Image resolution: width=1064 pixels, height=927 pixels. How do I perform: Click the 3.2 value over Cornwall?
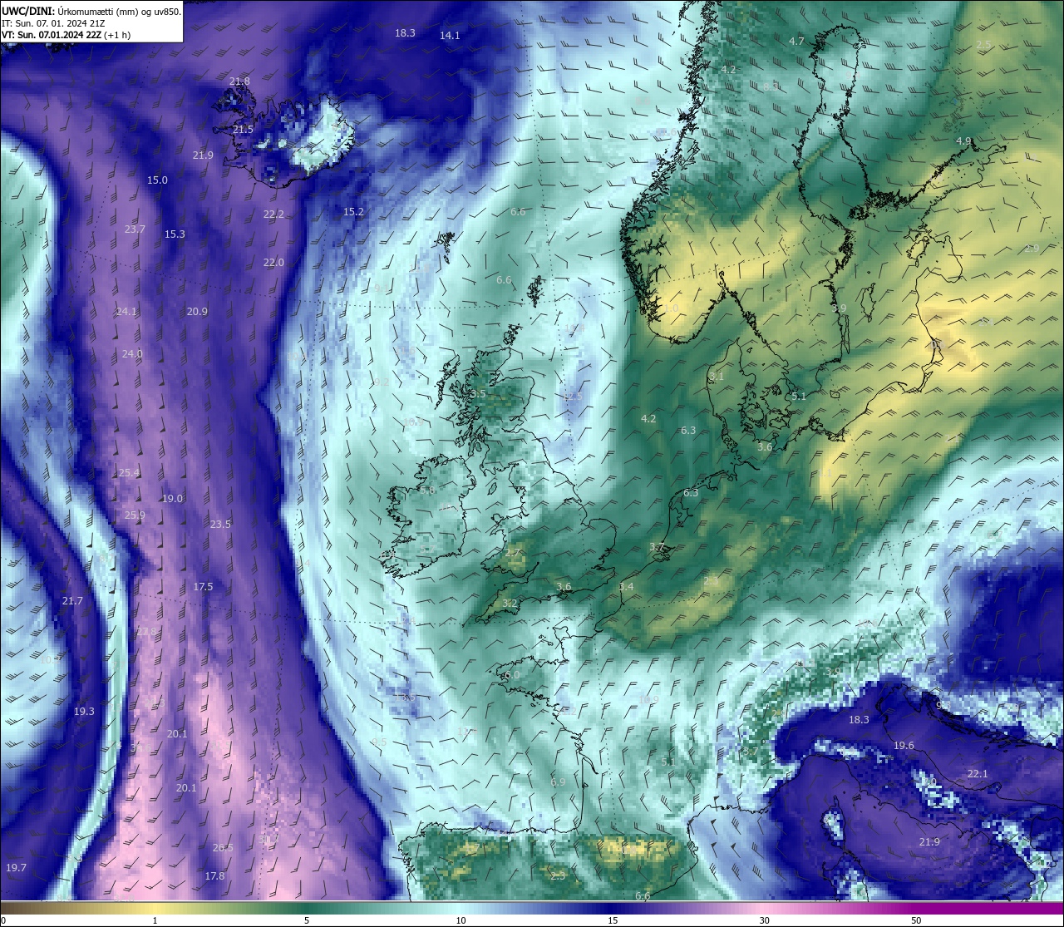(x=510, y=604)
